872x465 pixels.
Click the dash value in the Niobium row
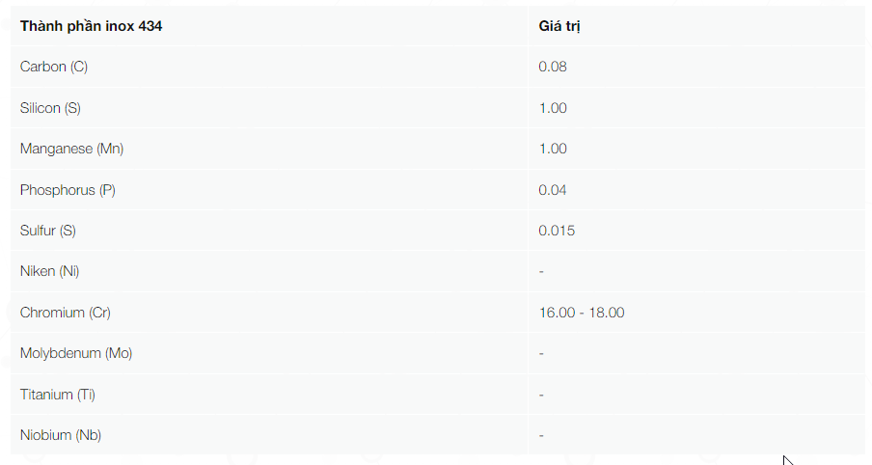tap(541, 435)
